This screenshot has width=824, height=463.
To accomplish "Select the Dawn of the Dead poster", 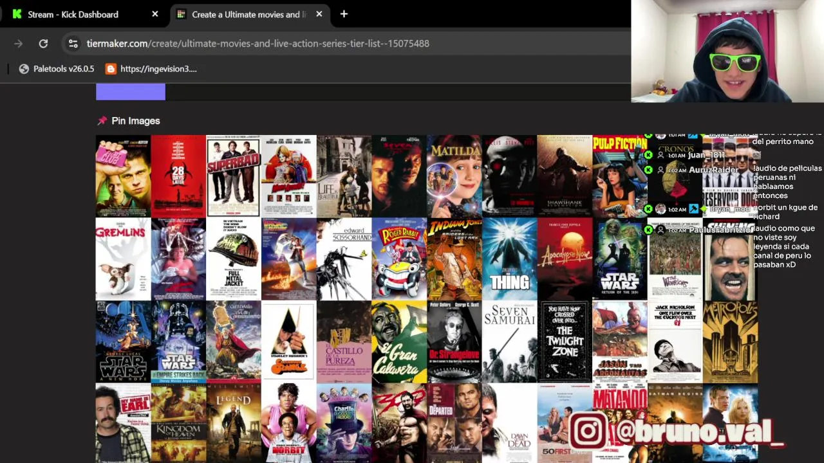I will 509,423.
